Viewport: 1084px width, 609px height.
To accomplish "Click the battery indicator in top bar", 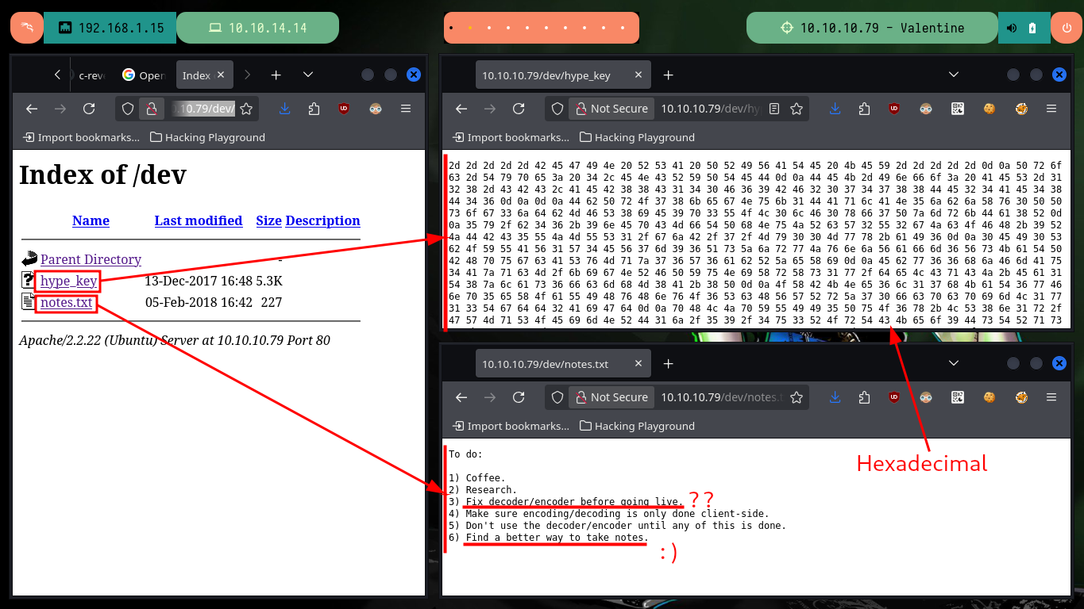I will pyautogui.click(x=1032, y=28).
